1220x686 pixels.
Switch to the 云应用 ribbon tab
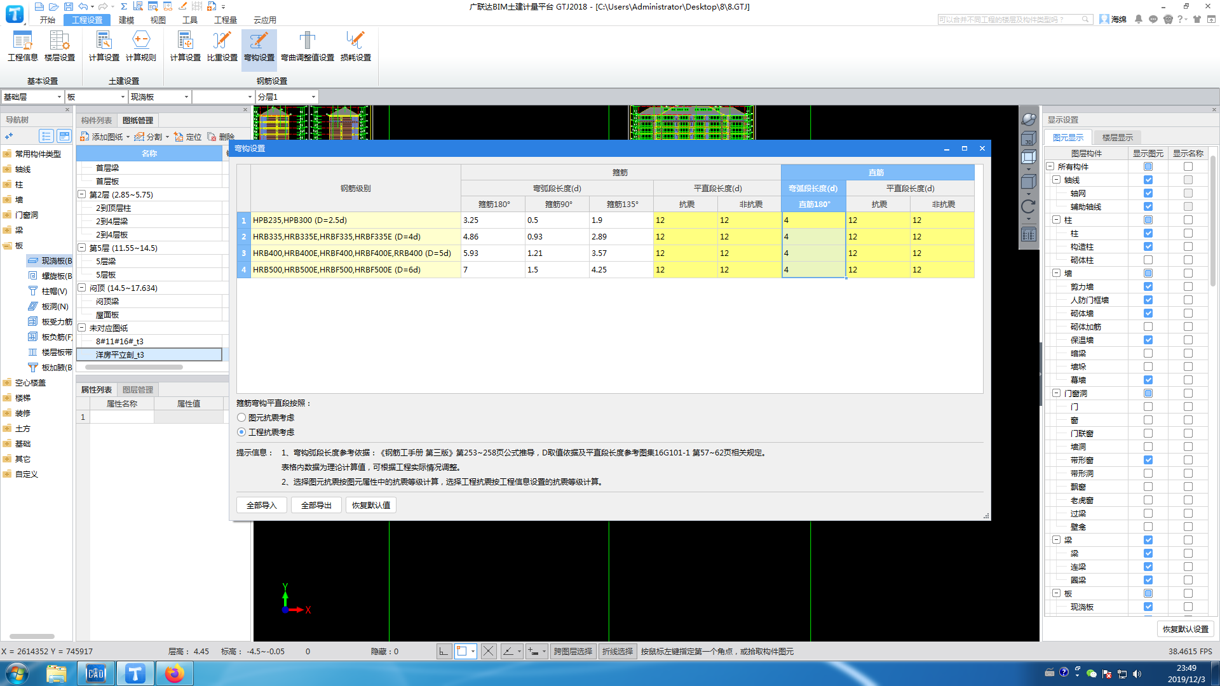point(265,20)
